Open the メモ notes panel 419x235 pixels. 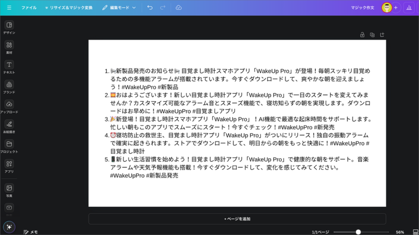tap(30, 232)
